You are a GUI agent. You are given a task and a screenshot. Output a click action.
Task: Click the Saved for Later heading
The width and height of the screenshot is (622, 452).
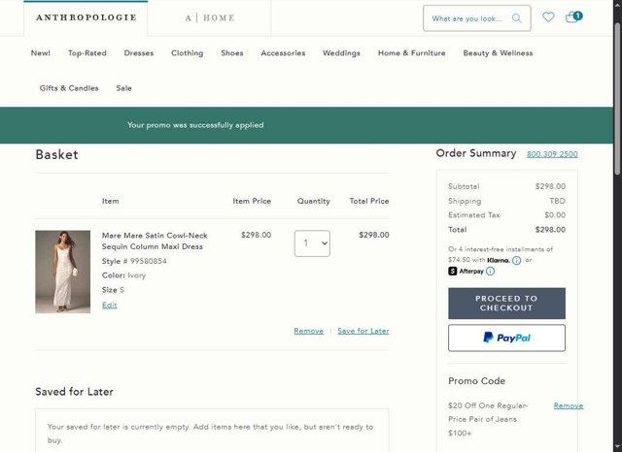(74, 392)
